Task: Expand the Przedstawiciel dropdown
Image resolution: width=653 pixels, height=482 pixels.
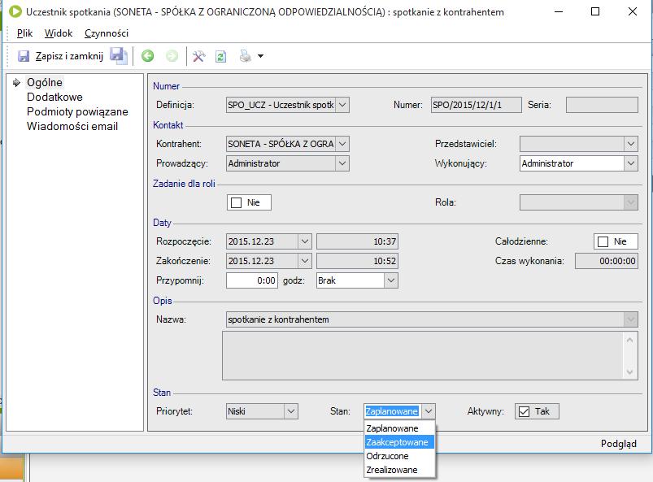Action: (x=631, y=144)
